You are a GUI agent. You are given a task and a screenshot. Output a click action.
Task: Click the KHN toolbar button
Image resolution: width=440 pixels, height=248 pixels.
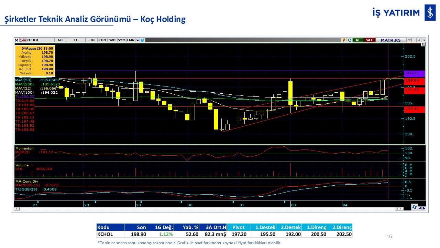pyautogui.click(x=102, y=40)
